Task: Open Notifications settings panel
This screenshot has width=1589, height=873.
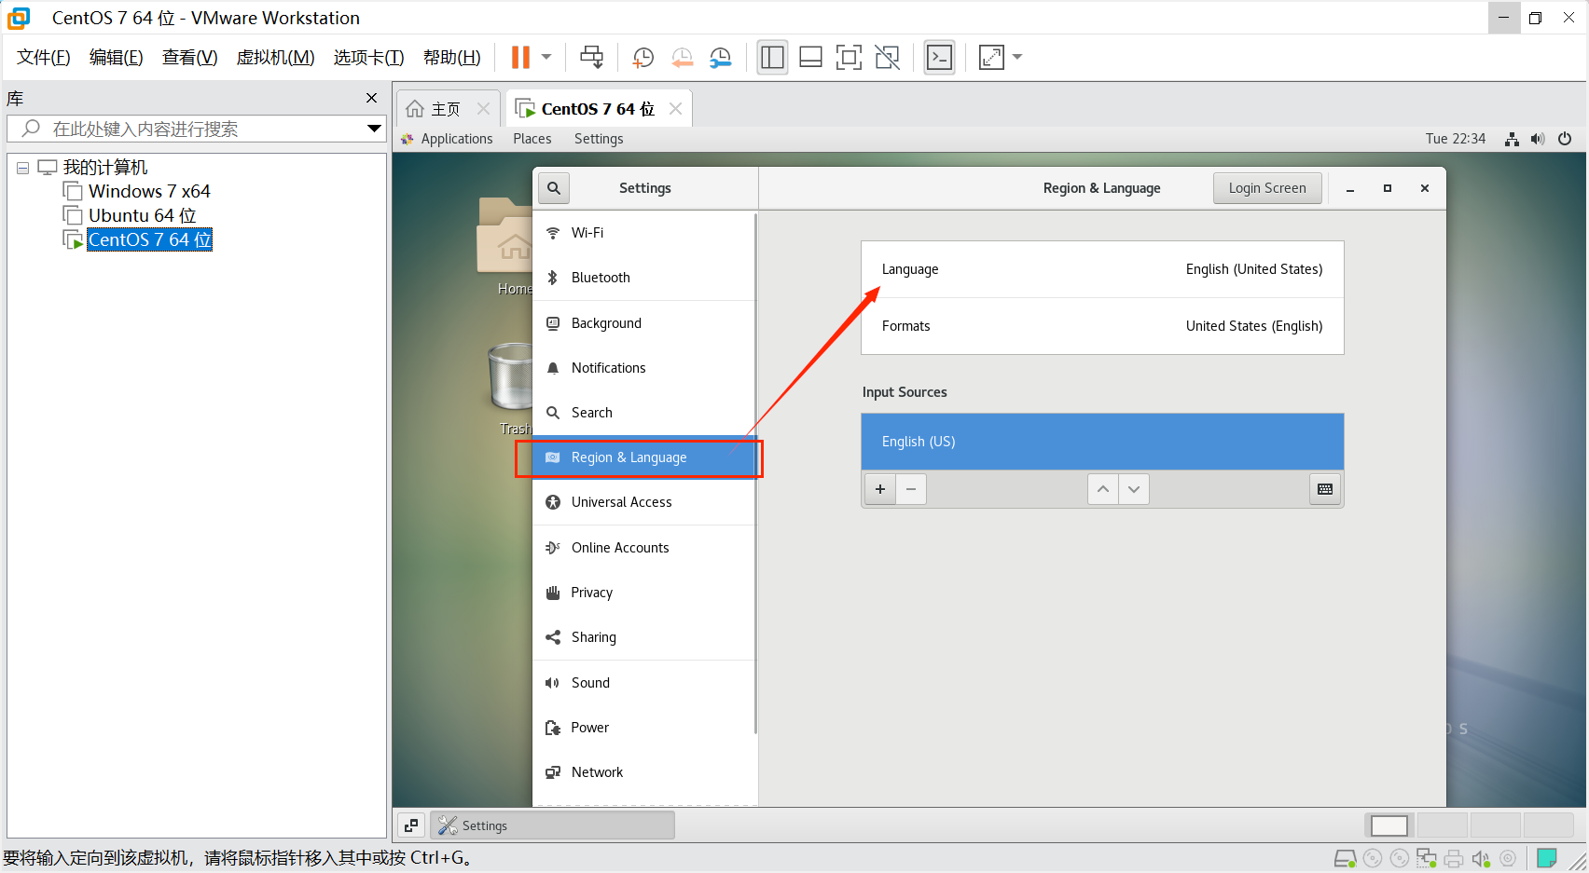Action: (x=643, y=368)
